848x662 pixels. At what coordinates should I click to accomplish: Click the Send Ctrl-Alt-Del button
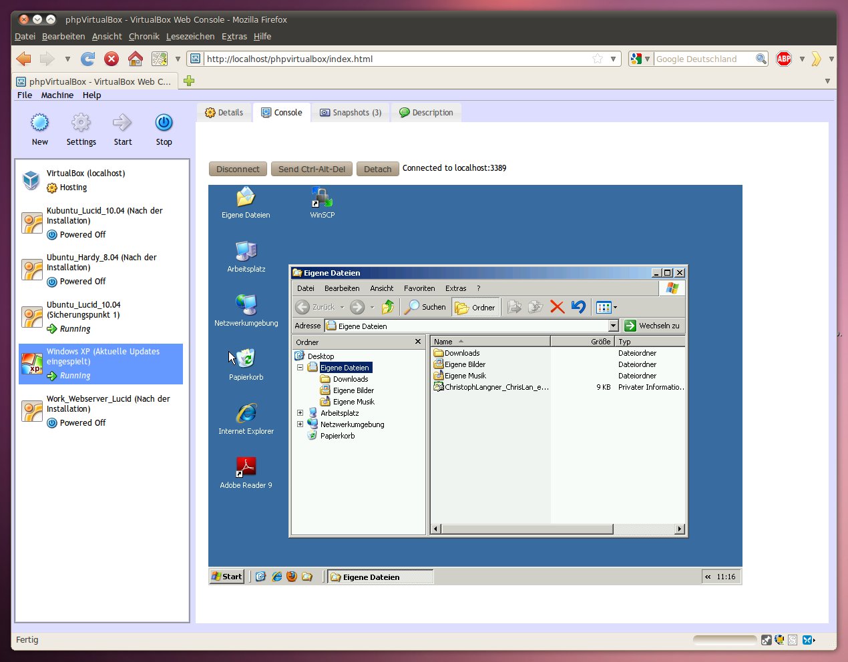pos(311,169)
